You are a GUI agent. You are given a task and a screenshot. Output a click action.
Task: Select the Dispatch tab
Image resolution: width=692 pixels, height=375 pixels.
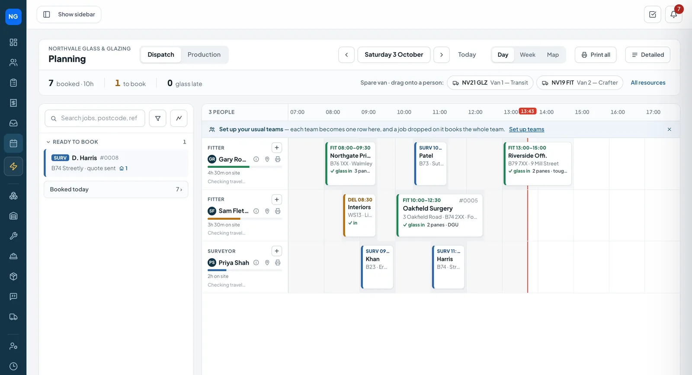[161, 54]
